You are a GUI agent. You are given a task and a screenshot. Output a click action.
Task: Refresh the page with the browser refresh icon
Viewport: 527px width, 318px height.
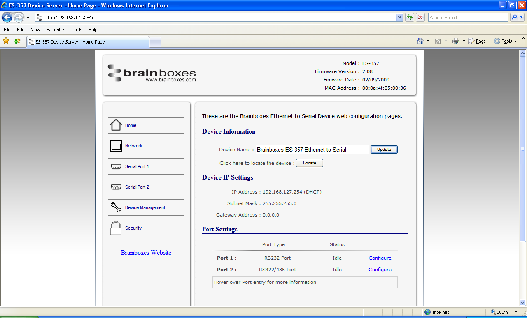click(409, 17)
